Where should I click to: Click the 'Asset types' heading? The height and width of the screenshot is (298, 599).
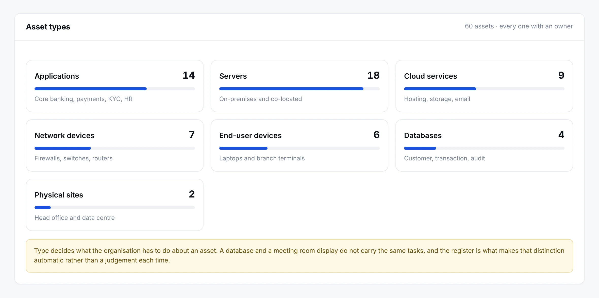coord(48,27)
